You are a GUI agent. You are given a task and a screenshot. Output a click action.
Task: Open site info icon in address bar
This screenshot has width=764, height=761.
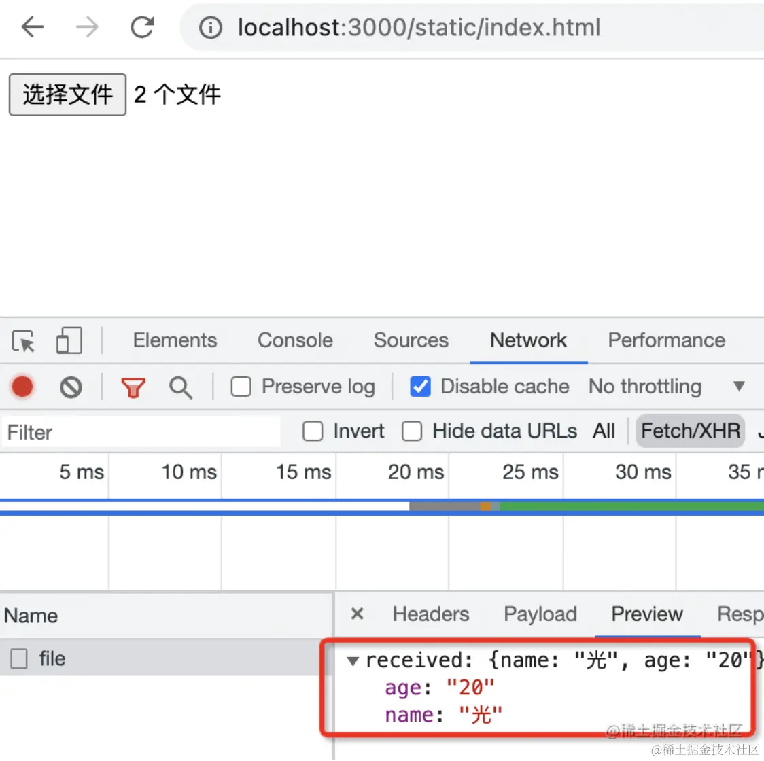[x=211, y=28]
